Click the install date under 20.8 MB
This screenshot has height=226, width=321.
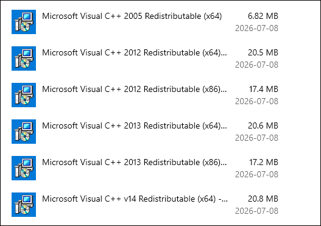pos(256,211)
